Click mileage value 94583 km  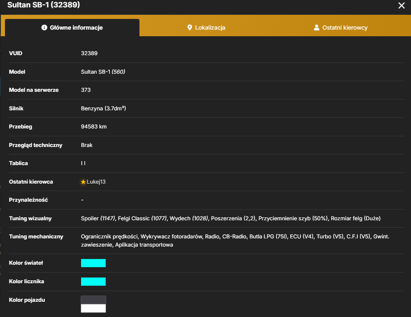(94, 127)
